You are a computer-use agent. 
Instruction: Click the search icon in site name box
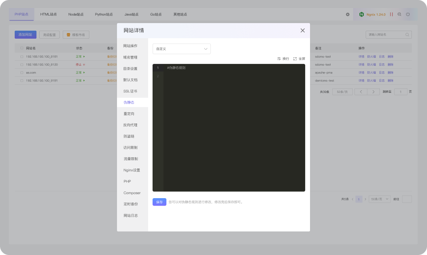pyautogui.click(x=407, y=35)
